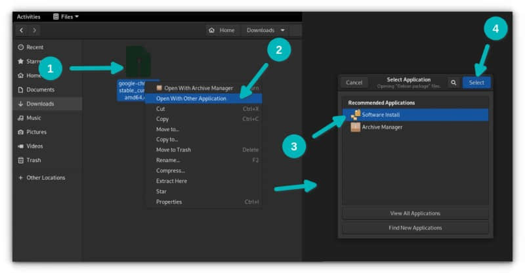Click Extract Here in context menu
525x275 pixels.
click(171, 181)
